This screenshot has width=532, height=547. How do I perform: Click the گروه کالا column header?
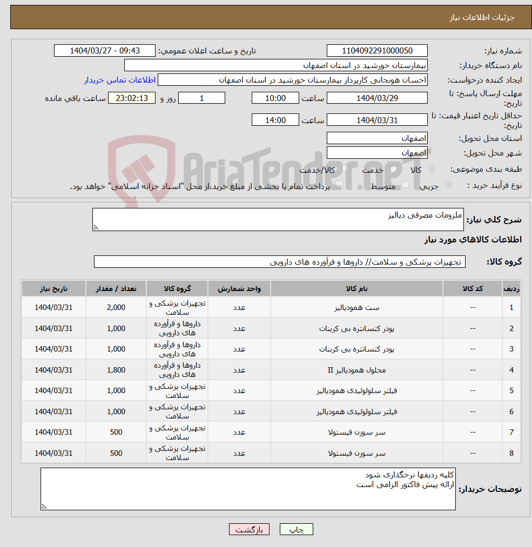pyautogui.click(x=177, y=288)
